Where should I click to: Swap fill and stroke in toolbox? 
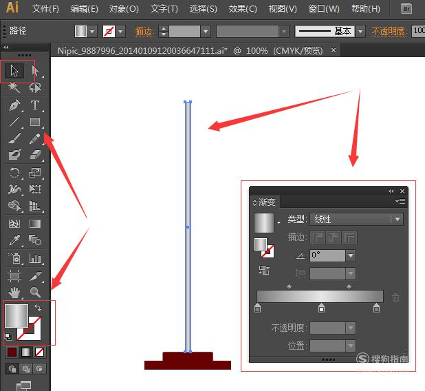(x=38, y=308)
